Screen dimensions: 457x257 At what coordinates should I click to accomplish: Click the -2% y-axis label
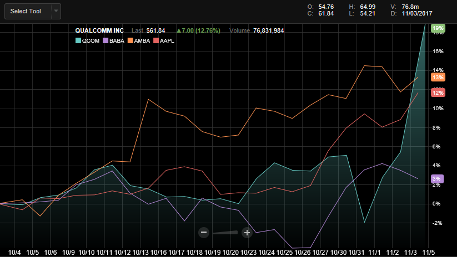(x=437, y=223)
